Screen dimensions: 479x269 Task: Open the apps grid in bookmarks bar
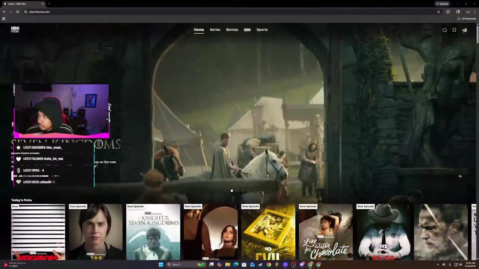coord(4,19)
